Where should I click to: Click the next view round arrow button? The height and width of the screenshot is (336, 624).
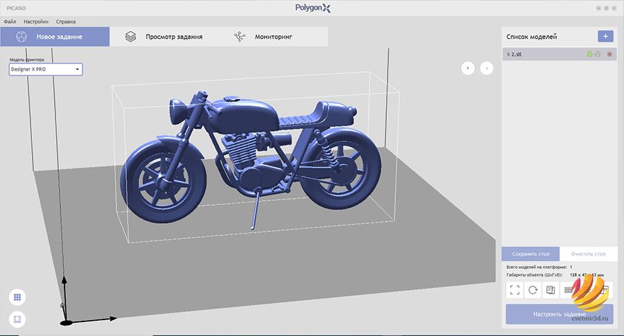486,69
